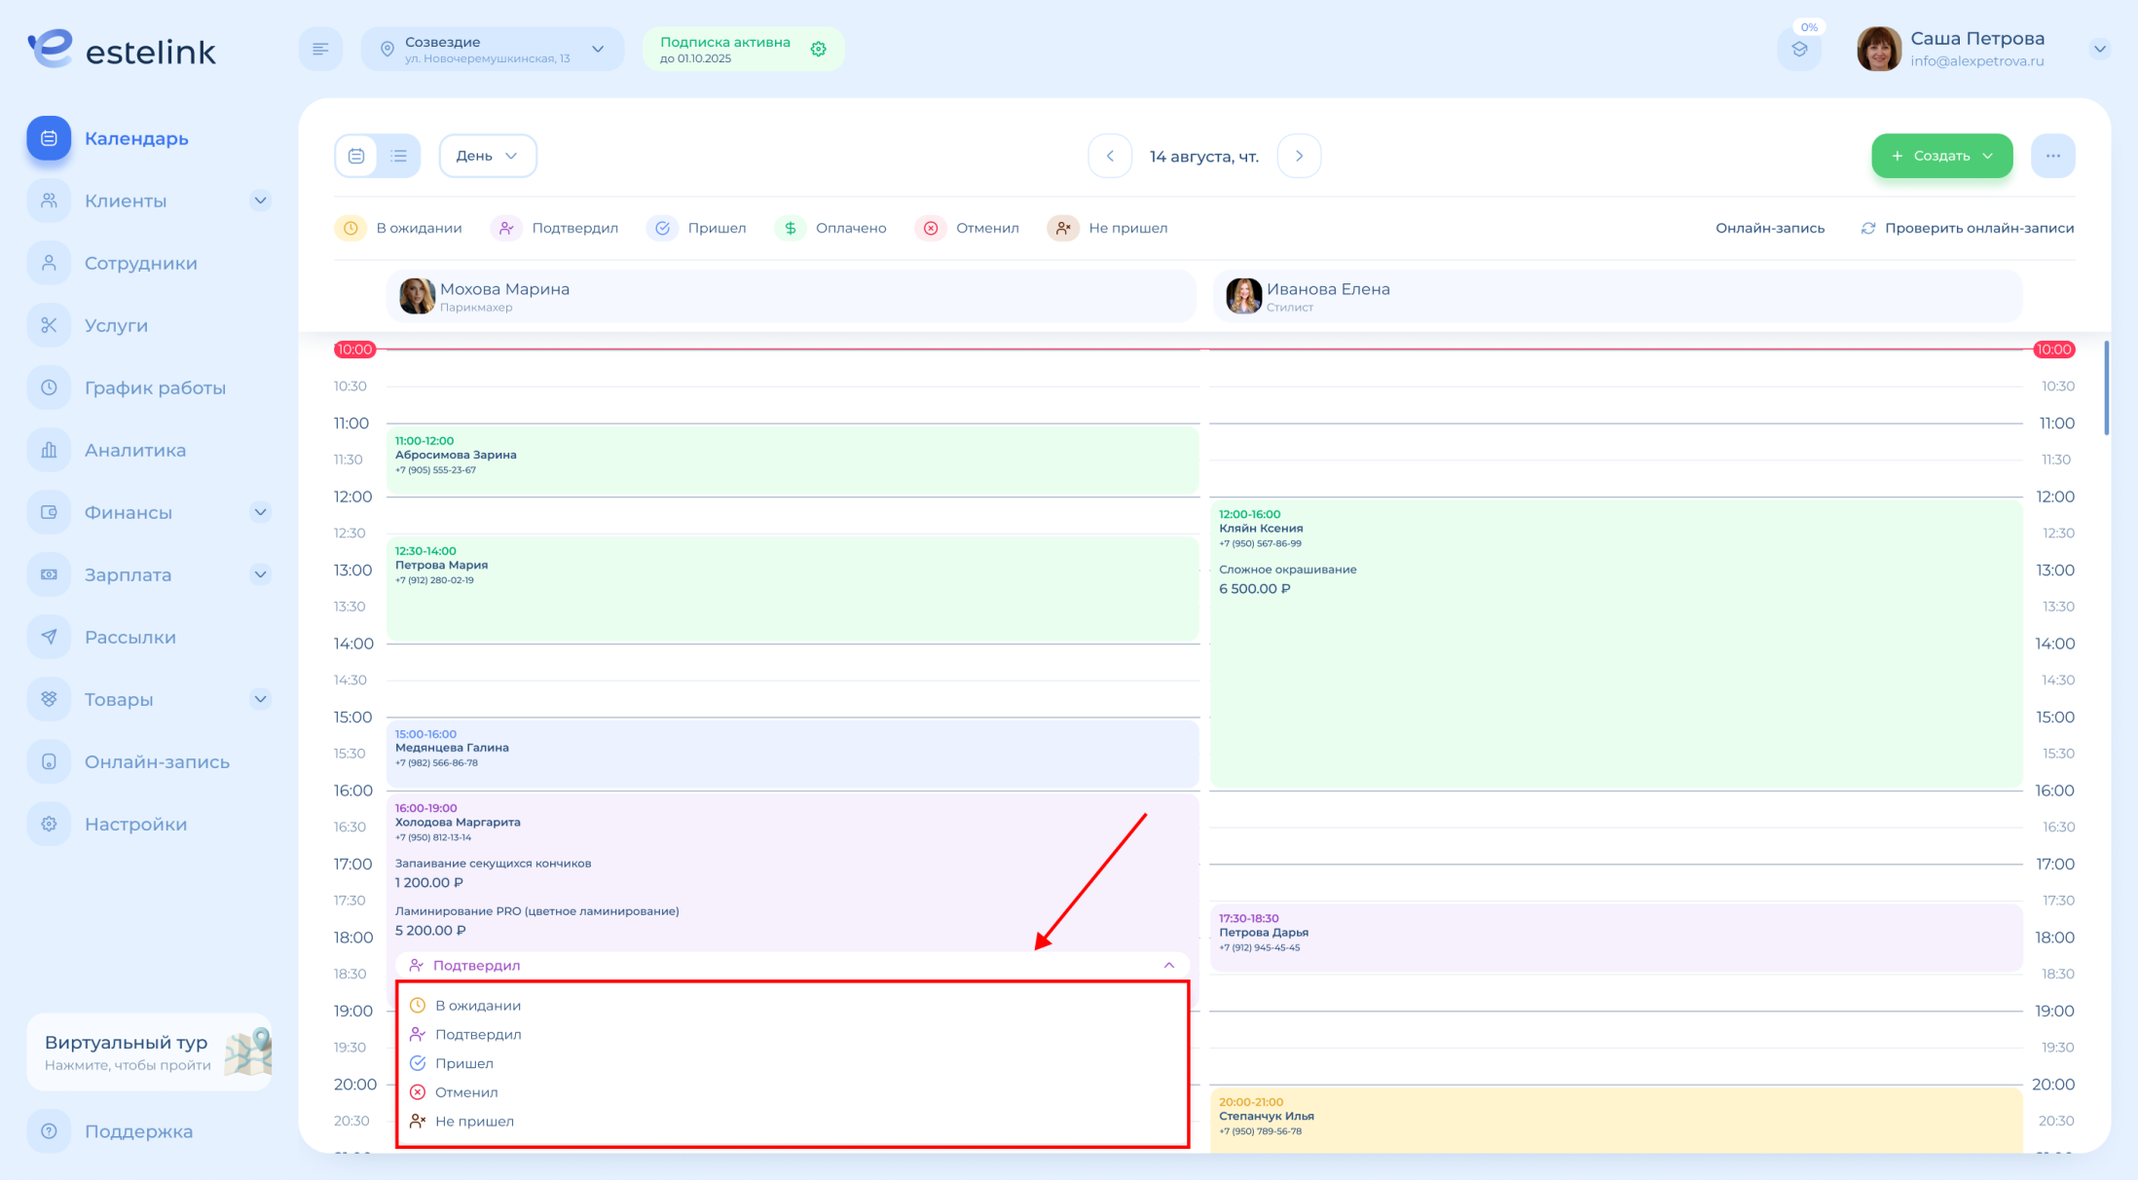Expand the Финансы submenu chevron
This screenshot has height=1180, width=2138.
point(260,512)
